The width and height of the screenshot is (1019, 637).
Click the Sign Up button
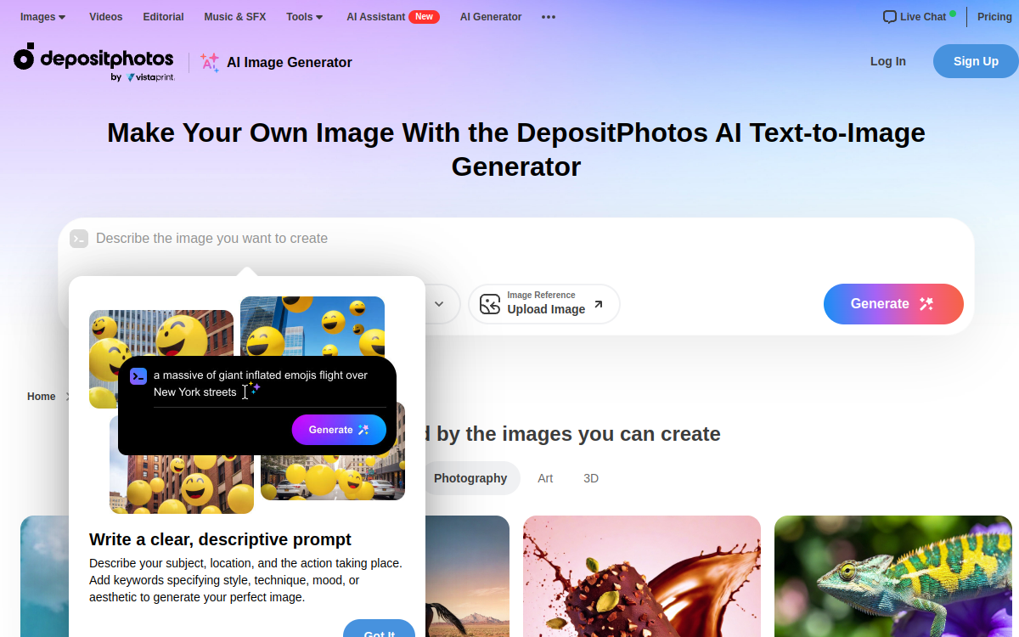[x=976, y=61]
